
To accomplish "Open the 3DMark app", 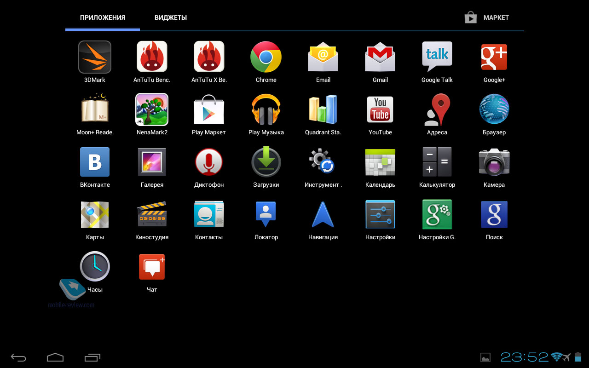I will [x=95, y=57].
